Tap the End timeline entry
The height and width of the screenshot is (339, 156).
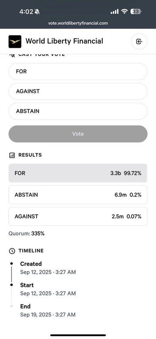tap(48, 311)
